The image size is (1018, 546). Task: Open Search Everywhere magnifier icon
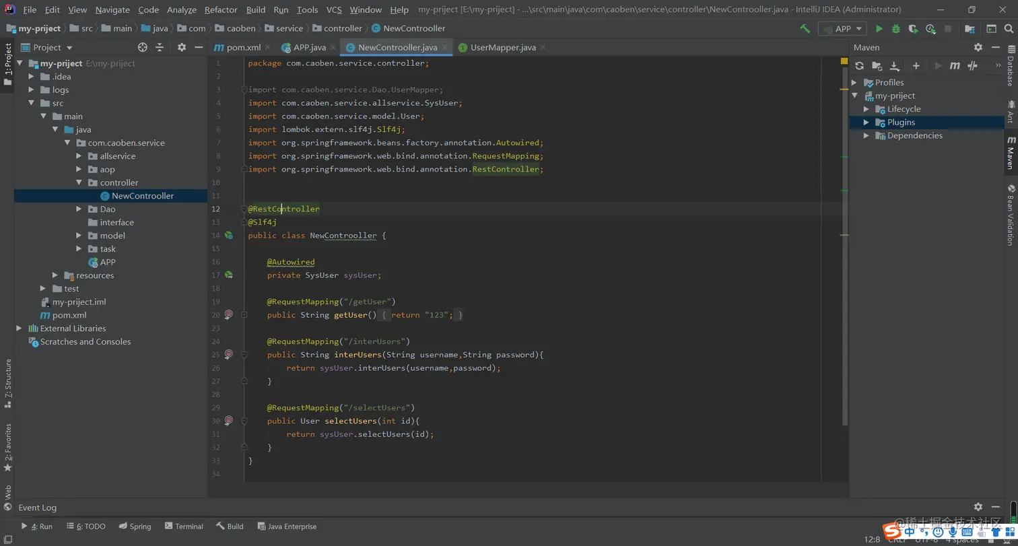(1008, 29)
